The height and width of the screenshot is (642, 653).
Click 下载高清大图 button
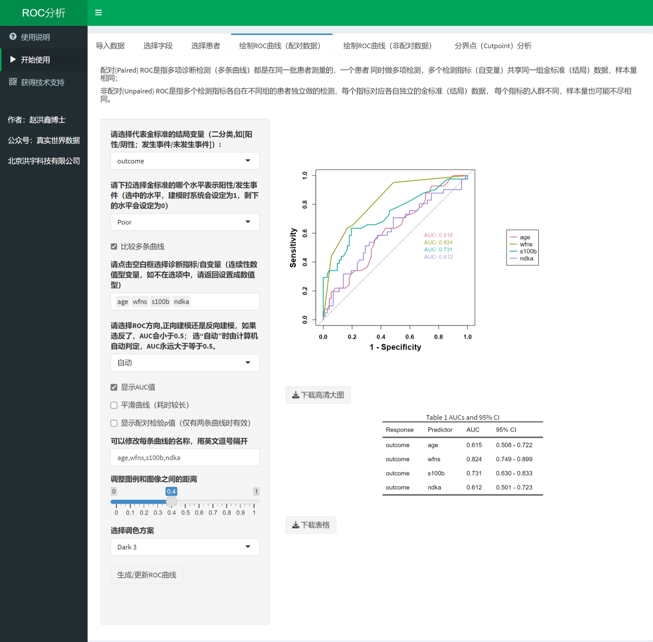click(318, 395)
